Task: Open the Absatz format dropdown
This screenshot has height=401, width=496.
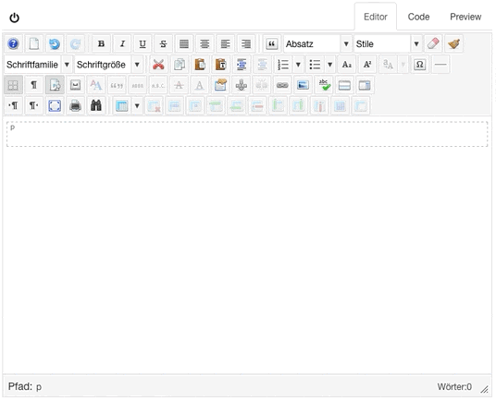Action: click(x=317, y=43)
